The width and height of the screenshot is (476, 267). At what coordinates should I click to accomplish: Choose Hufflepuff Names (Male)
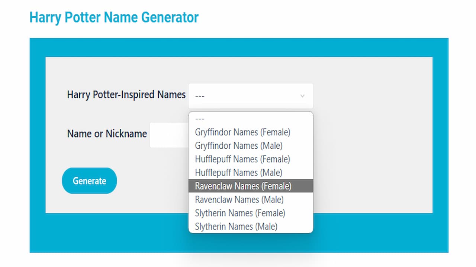click(x=238, y=173)
